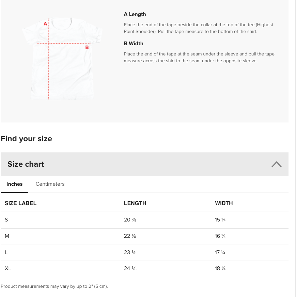Click the LENGTH column header
Image resolution: width=296 pixels, height=297 pixels.
[x=135, y=203]
